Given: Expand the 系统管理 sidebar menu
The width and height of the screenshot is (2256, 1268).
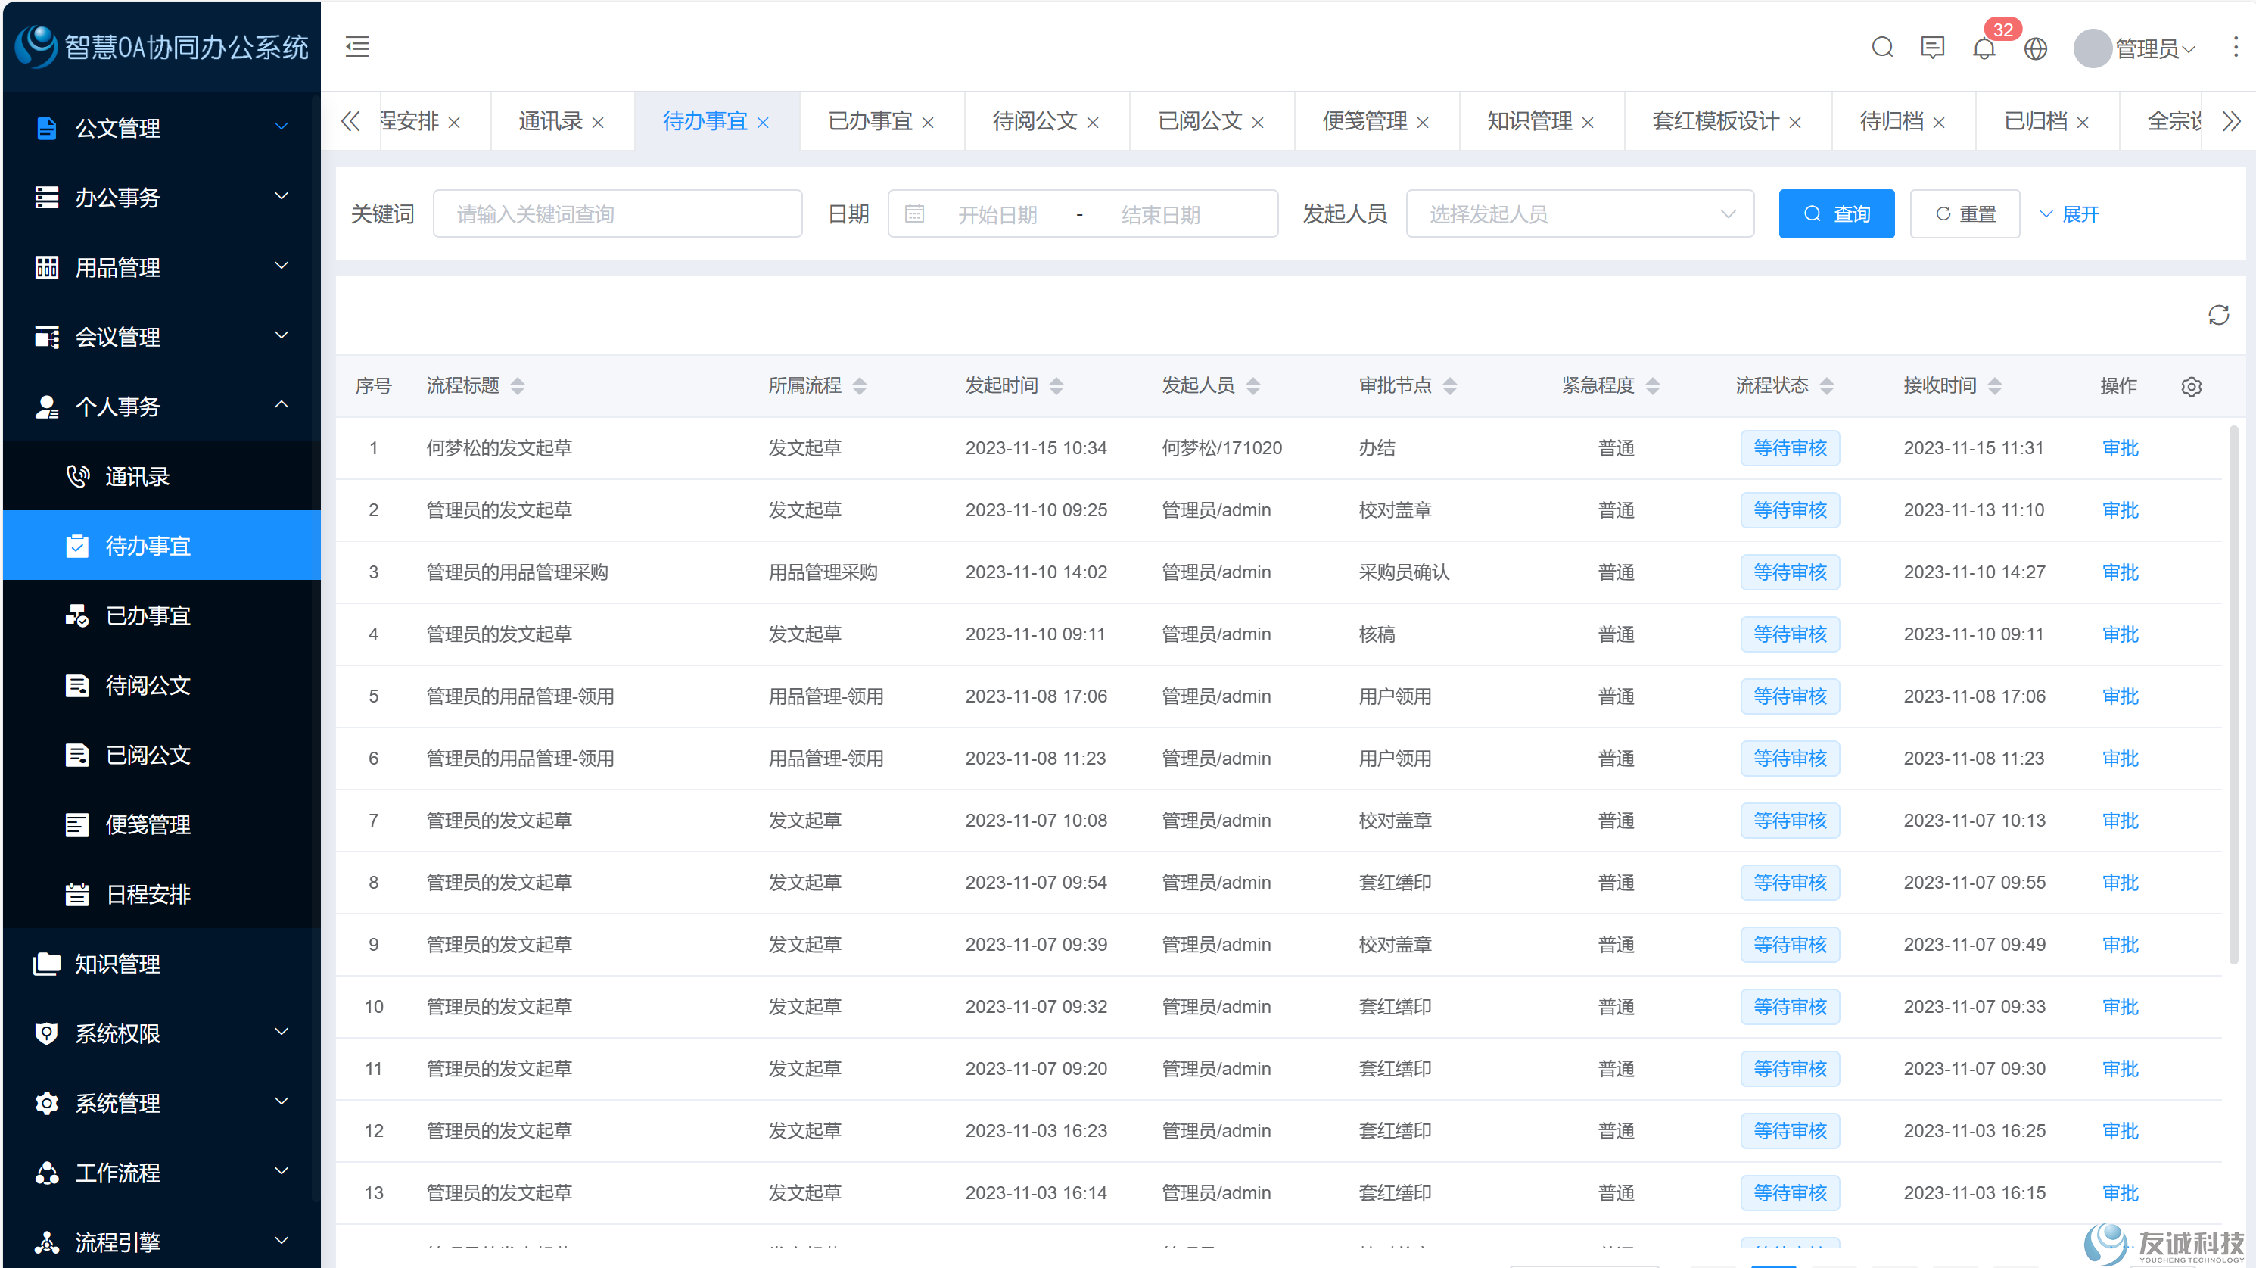Looking at the screenshot, I should point(162,1102).
